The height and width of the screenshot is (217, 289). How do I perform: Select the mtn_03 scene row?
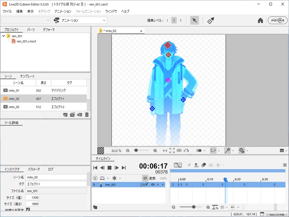coord(43,107)
